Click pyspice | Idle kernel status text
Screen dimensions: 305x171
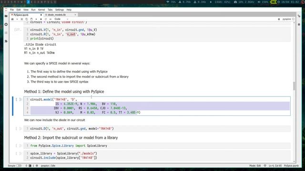tap(48, 166)
